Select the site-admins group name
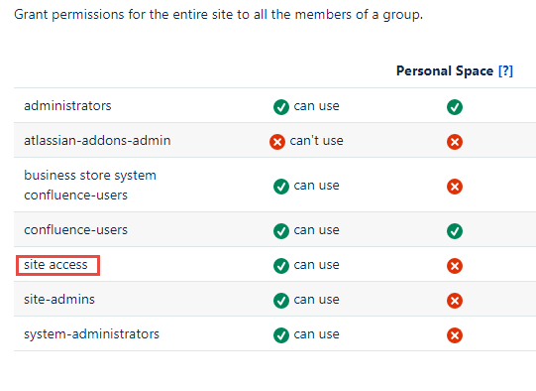The image size is (536, 391). pos(59,300)
